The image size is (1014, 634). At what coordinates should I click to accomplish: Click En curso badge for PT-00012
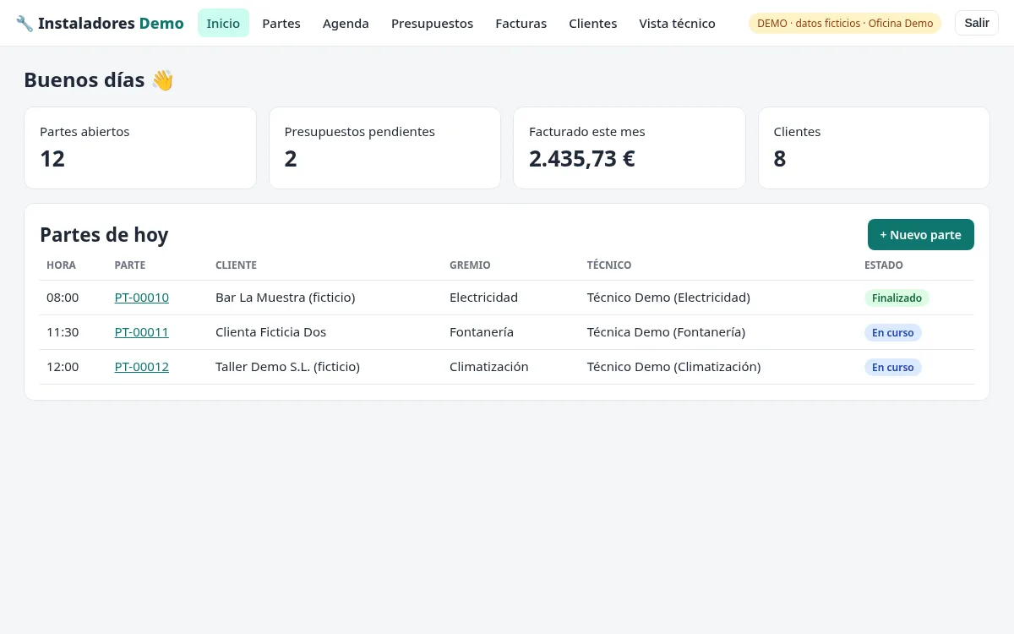coord(892,367)
